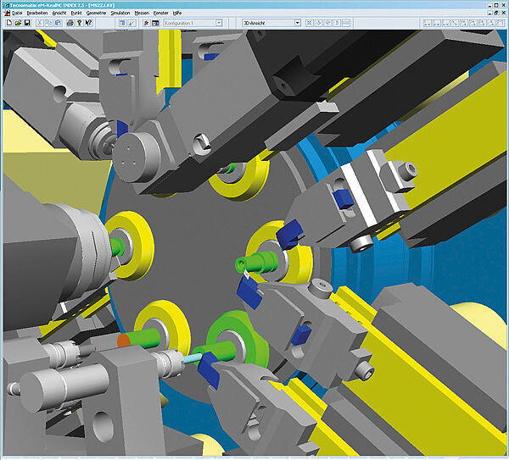Click the first view control icon right of 3D-Ansicht
509x460 pixels.
[x=310, y=23]
